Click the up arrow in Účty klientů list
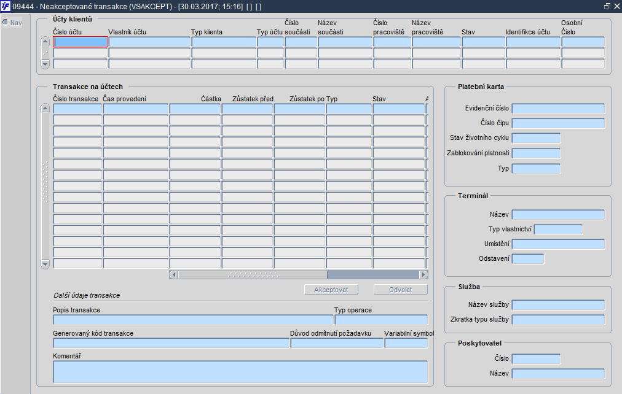Image resolution: width=622 pixels, height=394 pixels. click(x=45, y=41)
